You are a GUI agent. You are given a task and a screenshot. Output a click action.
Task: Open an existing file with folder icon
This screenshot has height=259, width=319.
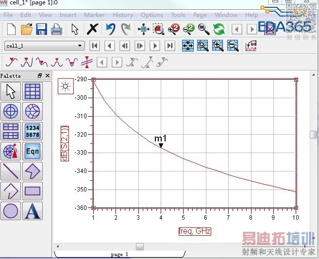[x=27, y=29]
